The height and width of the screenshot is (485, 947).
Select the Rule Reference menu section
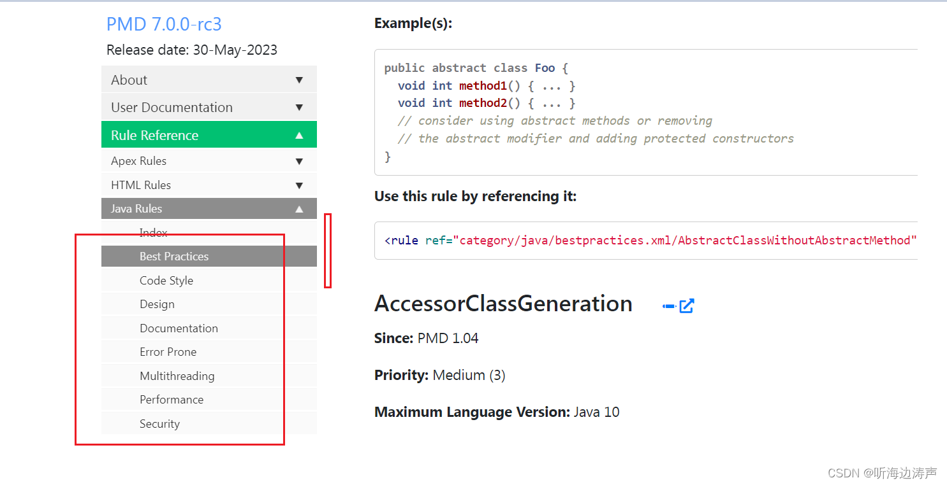[209, 135]
